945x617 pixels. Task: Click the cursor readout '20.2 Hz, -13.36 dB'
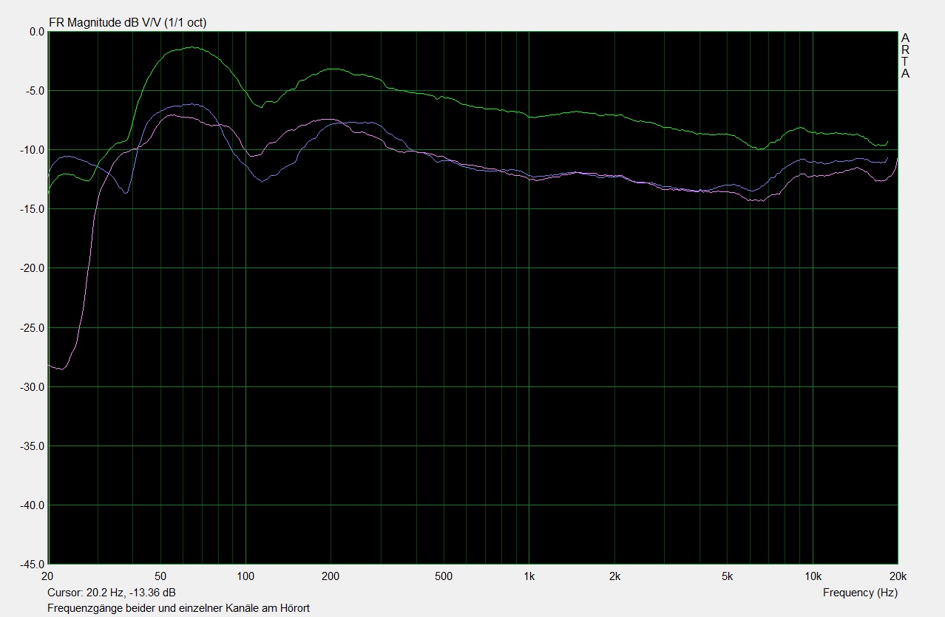pyautogui.click(x=132, y=593)
